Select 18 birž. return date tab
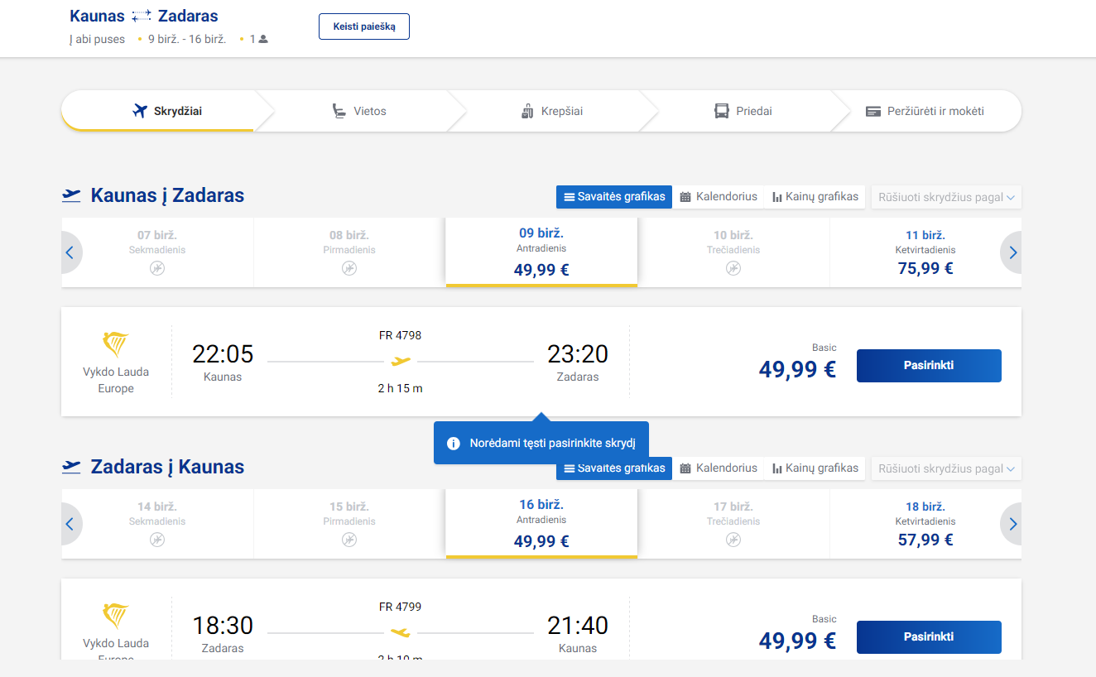Viewport: 1096px width, 677px height. [x=925, y=524]
